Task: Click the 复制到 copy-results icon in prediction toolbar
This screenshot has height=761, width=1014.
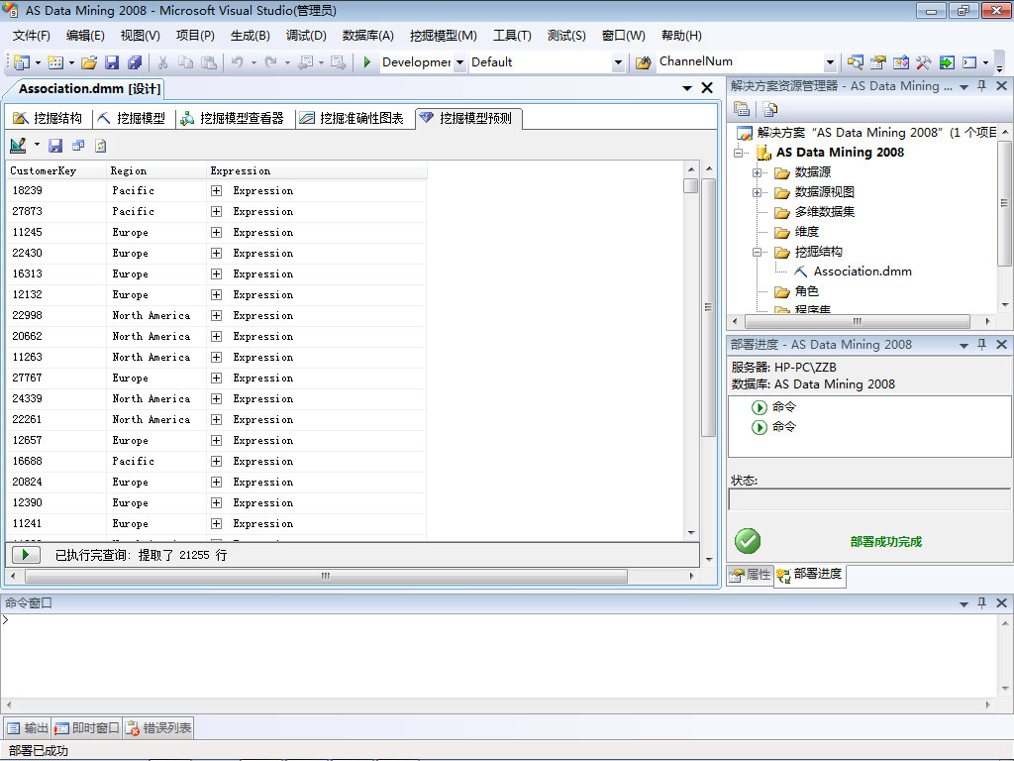Action: pyautogui.click(x=78, y=146)
